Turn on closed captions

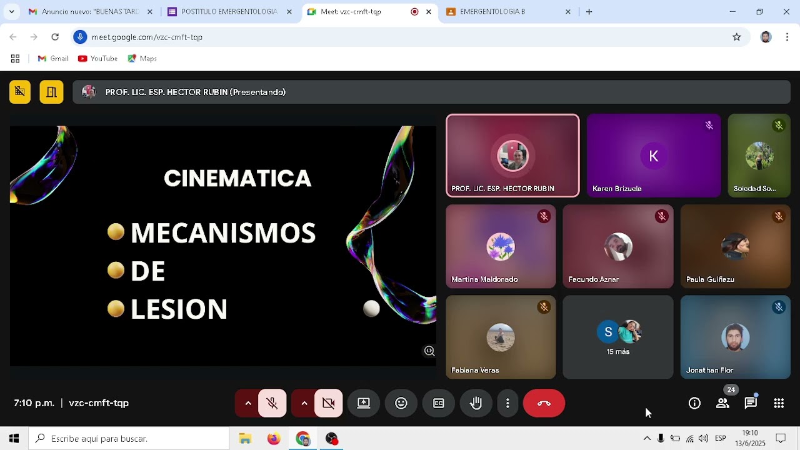pyautogui.click(x=439, y=403)
